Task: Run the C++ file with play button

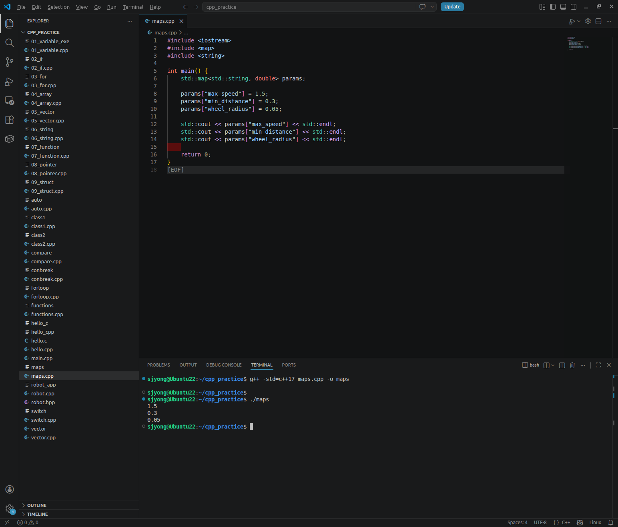Action: [x=572, y=21]
